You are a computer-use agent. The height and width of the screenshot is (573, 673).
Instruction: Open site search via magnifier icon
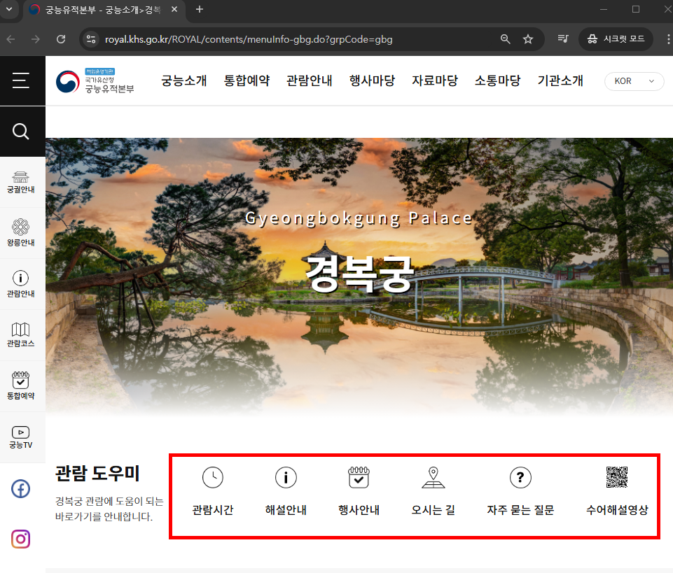pyautogui.click(x=22, y=131)
